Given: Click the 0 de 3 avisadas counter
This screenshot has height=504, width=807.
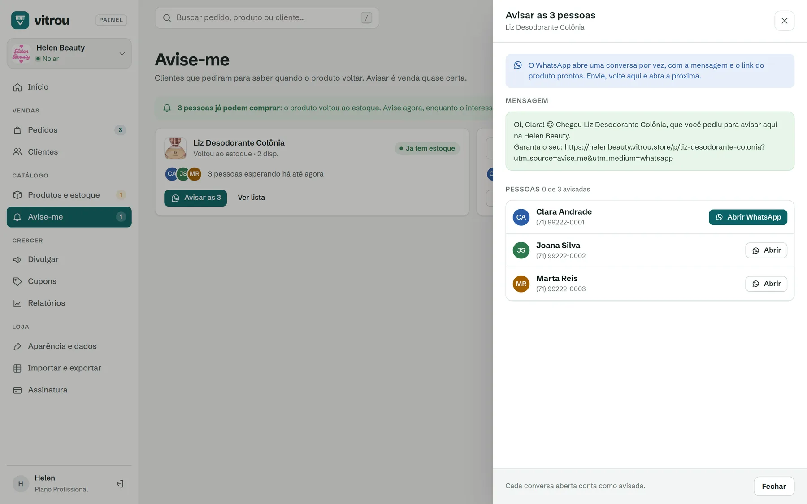Looking at the screenshot, I should 566,190.
